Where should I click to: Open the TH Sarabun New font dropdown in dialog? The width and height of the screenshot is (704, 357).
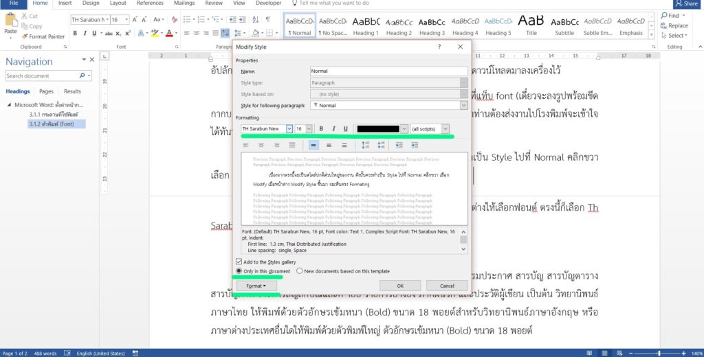pyautogui.click(x=289, y=129)
